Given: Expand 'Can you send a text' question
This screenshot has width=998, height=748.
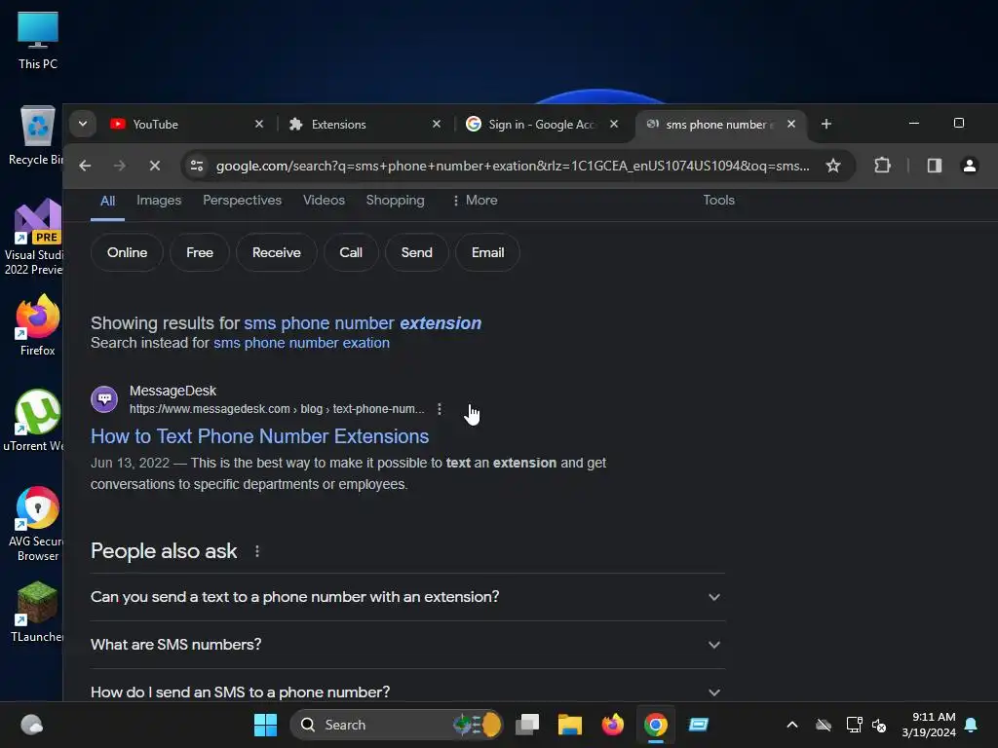Looking at the screenshot, I should click(407, 597).
